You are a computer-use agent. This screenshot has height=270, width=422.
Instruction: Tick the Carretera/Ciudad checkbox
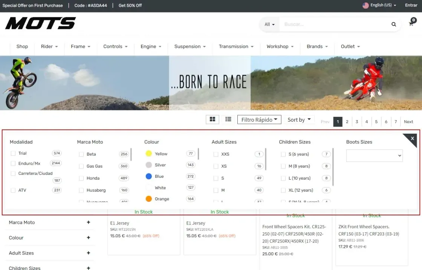point(13,174)
